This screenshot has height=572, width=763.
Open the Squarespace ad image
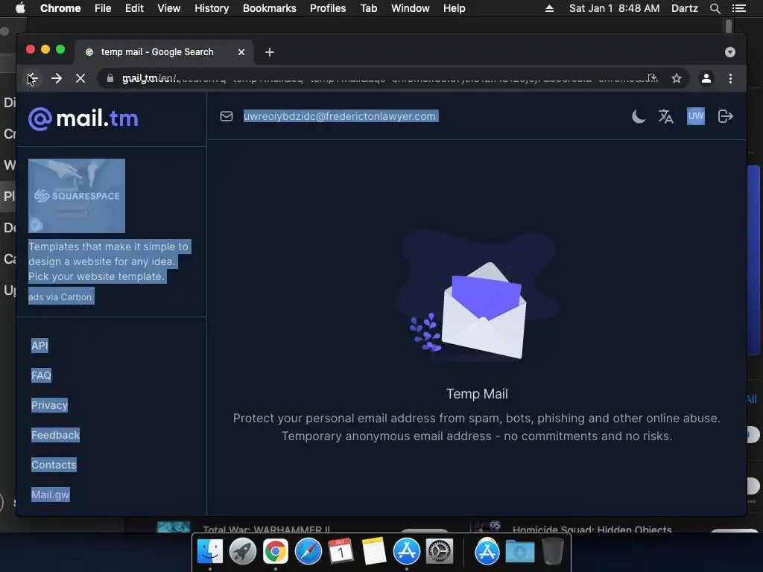pos(77,196)
